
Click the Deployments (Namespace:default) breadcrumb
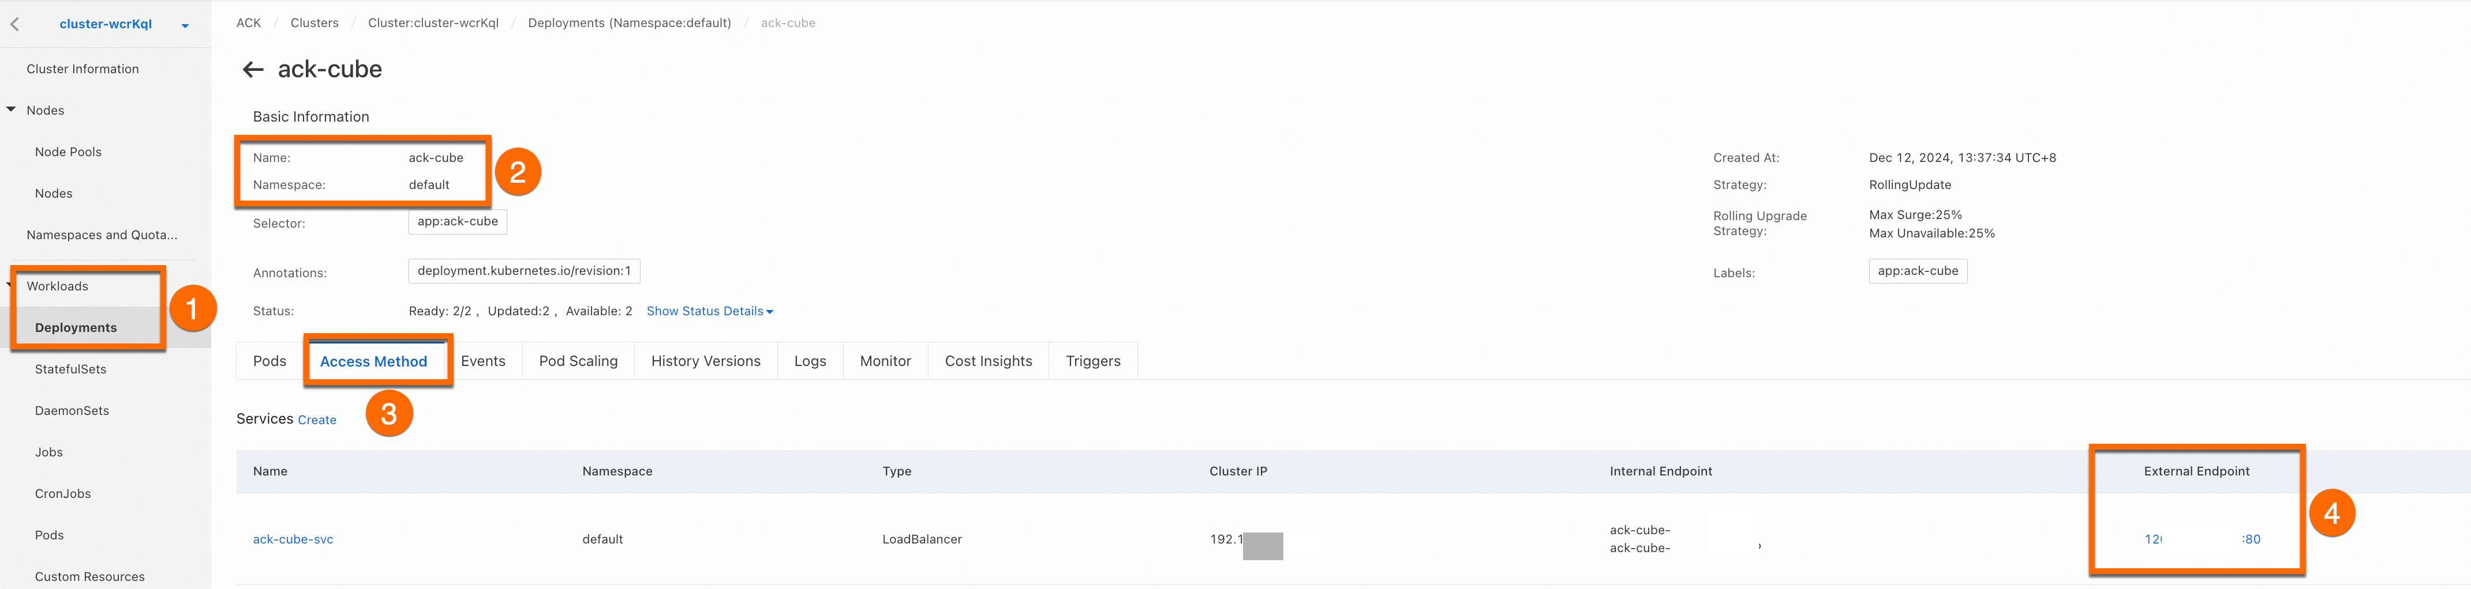tap(629, 23)
